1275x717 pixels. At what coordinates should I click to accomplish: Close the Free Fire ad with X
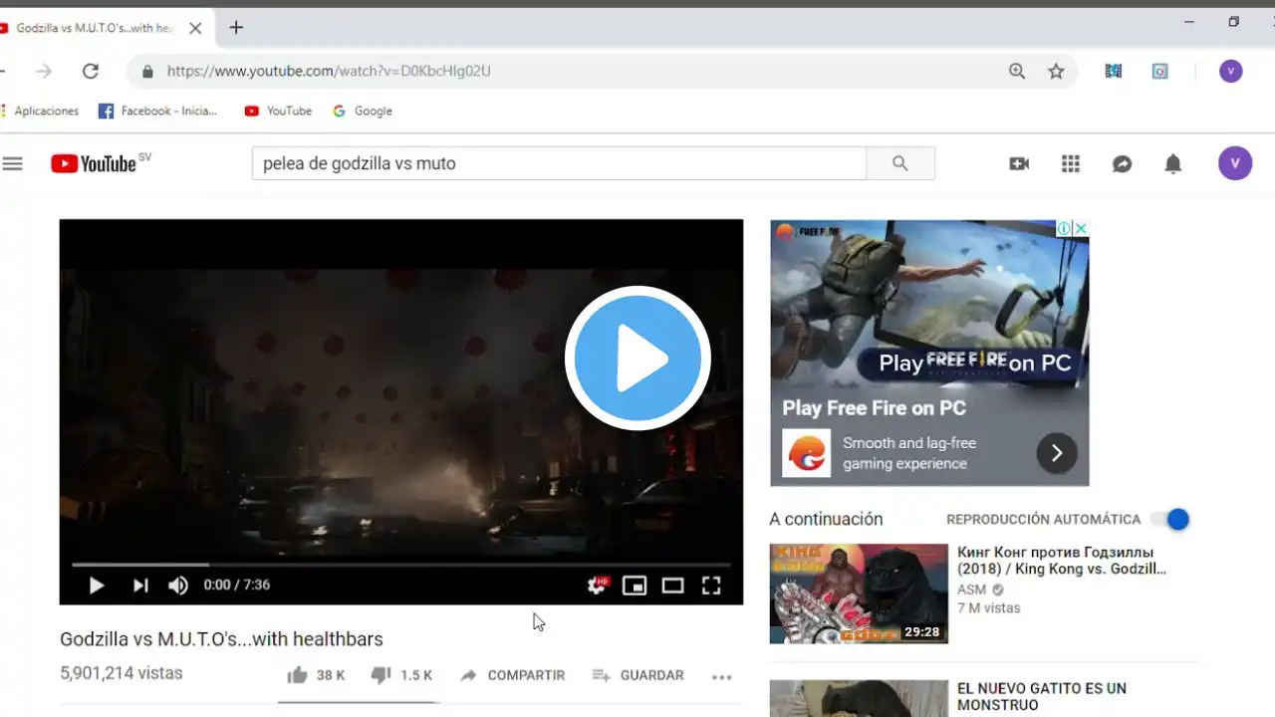1081,228
